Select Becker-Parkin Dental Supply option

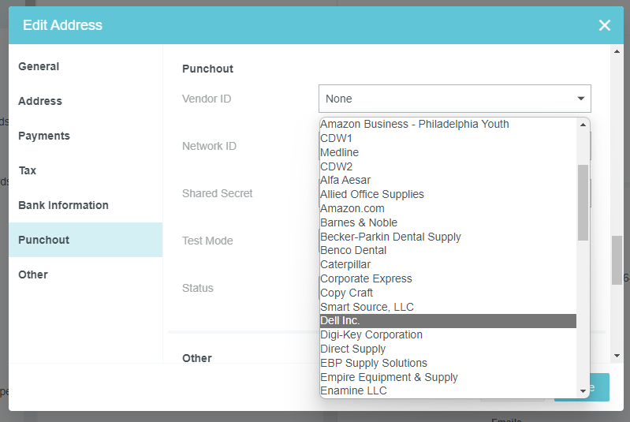(x=390, y=237)
